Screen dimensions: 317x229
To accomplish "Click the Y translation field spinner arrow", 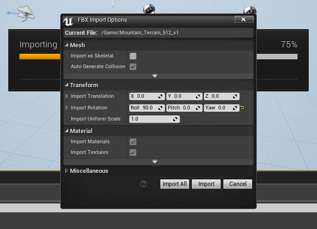I will (198, 96).
